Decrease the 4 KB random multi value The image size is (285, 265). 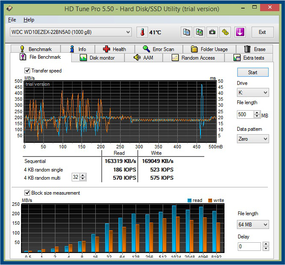(x=83, y=179)
